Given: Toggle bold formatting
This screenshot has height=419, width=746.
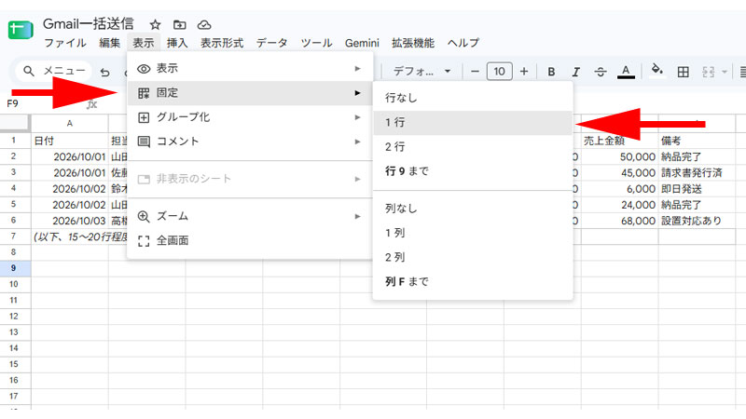Looking at the screenshot, I should 551,72.
